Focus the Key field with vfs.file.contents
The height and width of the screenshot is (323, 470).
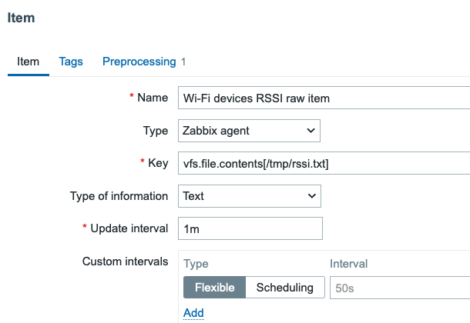coord(324,164)
